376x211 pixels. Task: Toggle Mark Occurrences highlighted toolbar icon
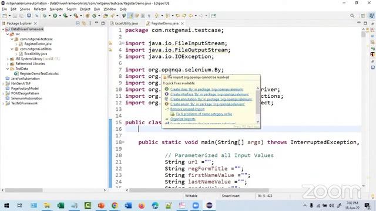pyautogui.click(x=130, y=16)
